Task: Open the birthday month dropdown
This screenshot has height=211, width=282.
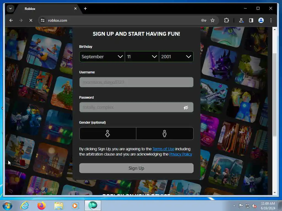Action: coord(102,57)
